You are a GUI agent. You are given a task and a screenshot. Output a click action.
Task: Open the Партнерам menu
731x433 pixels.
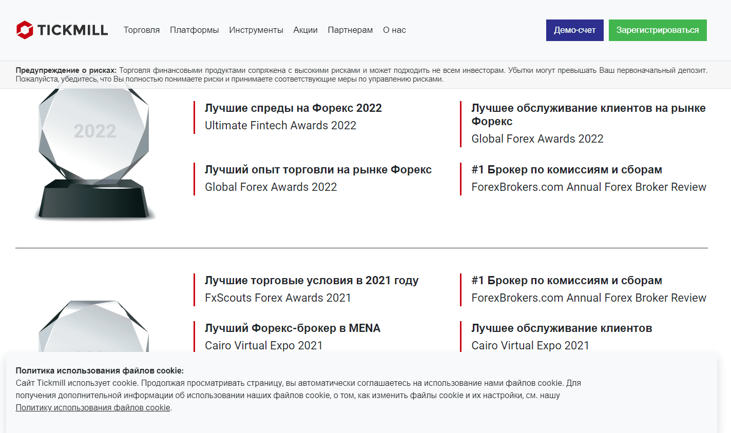350,30
